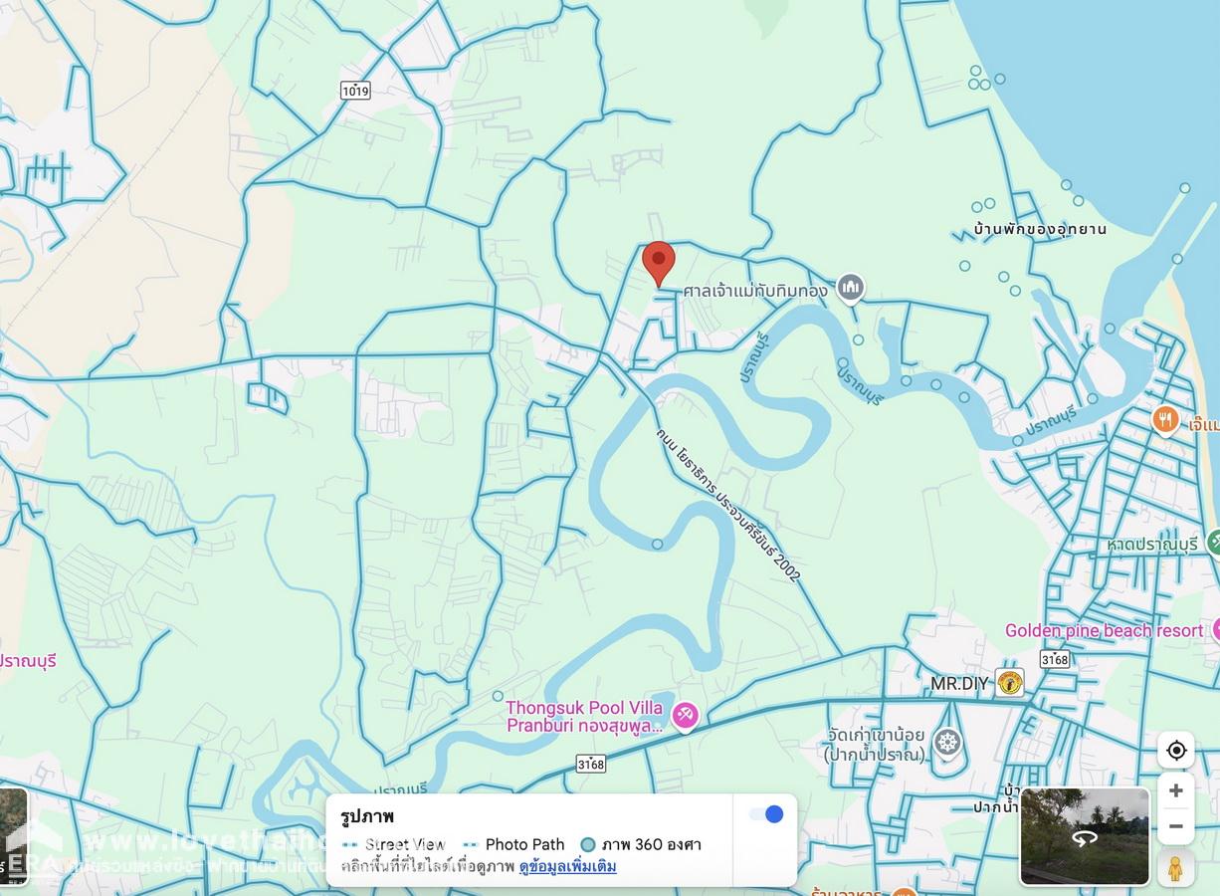
Task: Select the yellow Pegman Street View icon
Action: (1175, 869)
